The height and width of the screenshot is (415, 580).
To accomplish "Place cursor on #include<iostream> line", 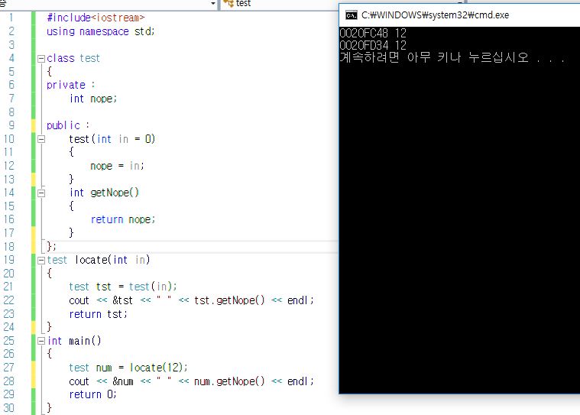I will 95,17.
